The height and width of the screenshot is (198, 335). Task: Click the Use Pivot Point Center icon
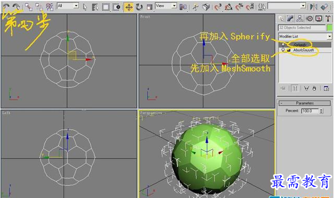pyautogui.click(x=183, y=7)
